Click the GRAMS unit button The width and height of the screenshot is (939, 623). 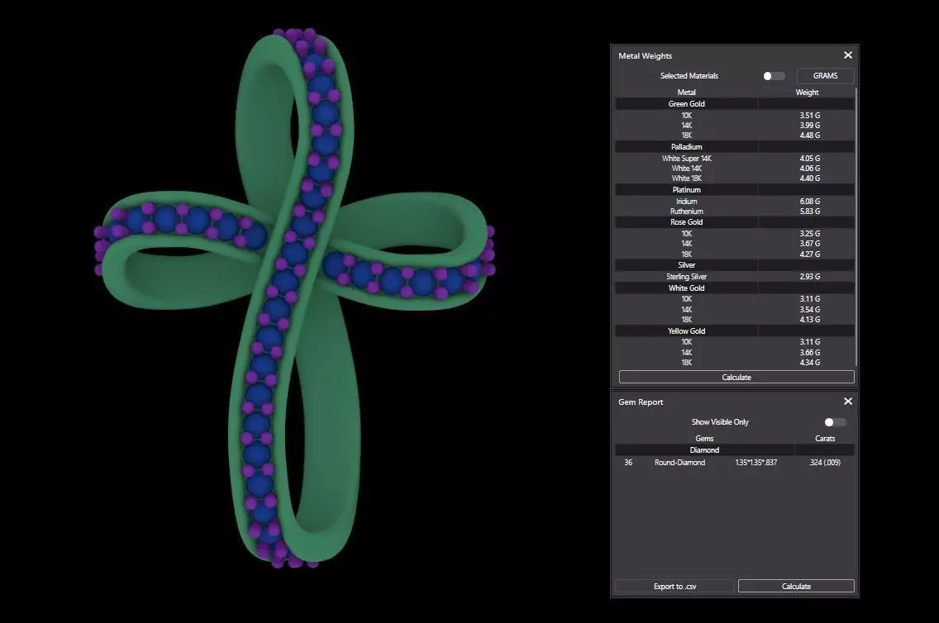pos(825,76)
